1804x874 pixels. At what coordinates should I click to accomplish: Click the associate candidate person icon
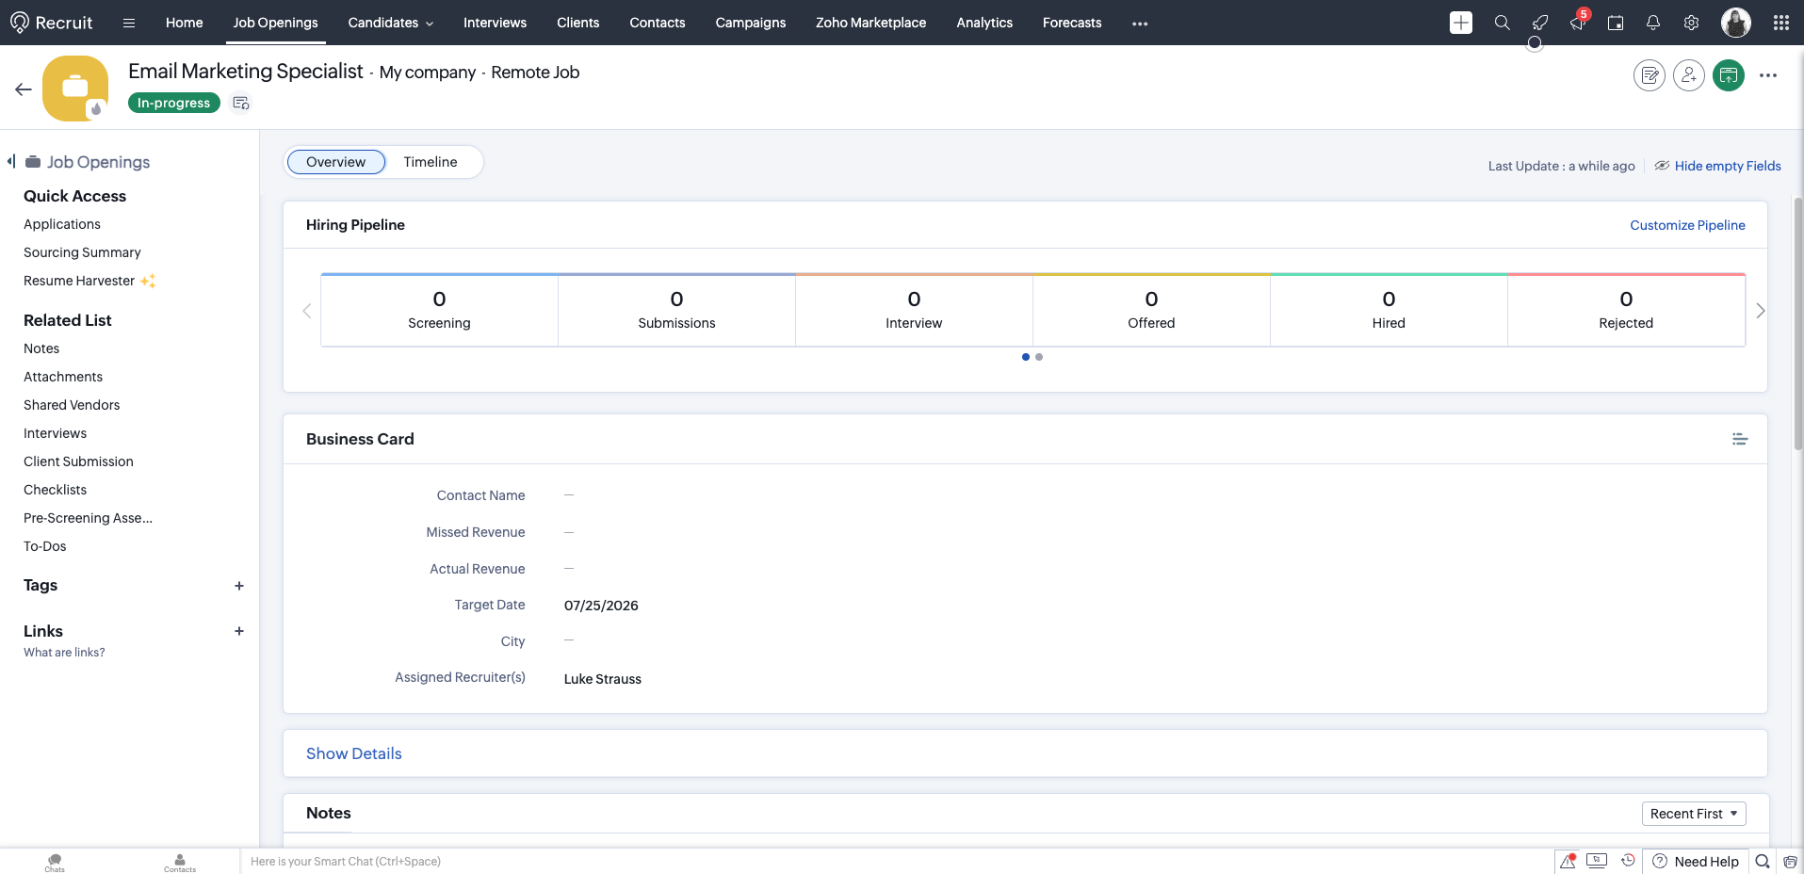pos(1689,75)
